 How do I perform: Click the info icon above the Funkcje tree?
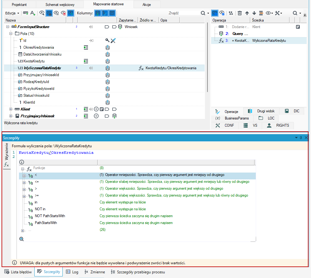pyautogui.click(x=22, y=162)
